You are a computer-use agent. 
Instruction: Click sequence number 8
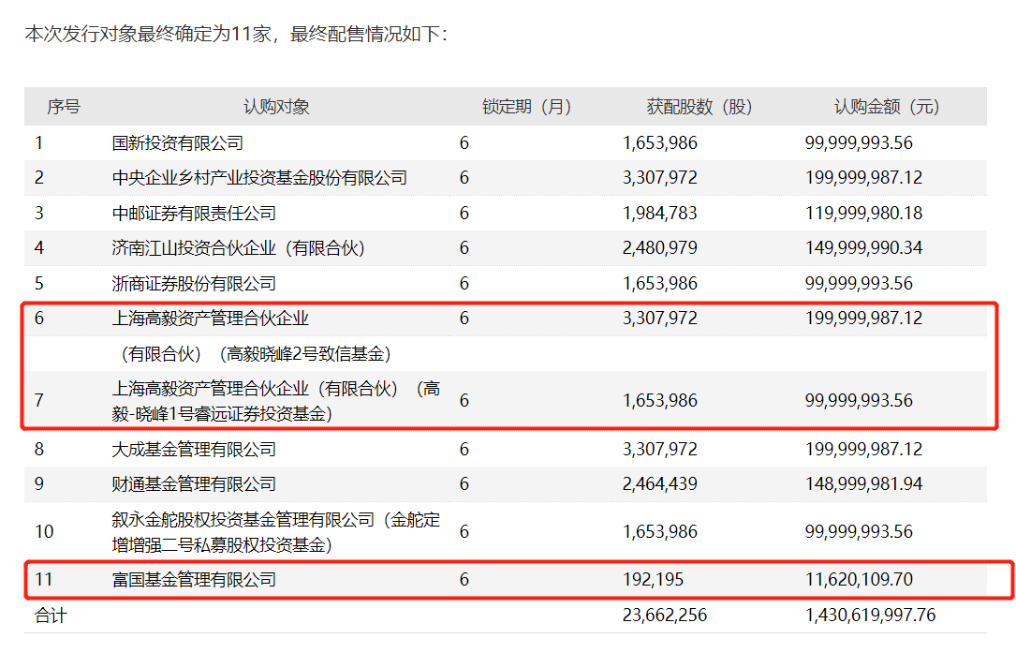point(39,449)
